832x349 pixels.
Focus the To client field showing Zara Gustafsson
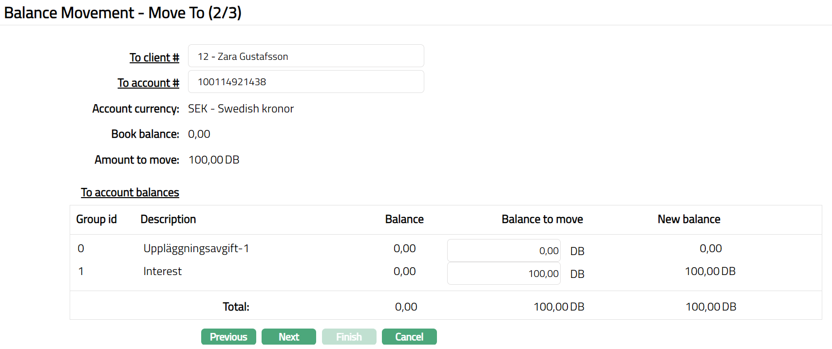point(305,56)
